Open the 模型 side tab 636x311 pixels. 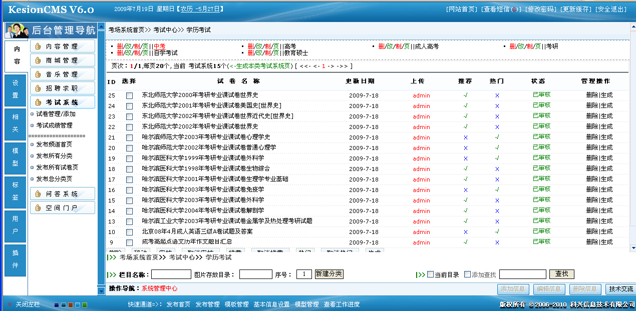[x=15, y=157]
